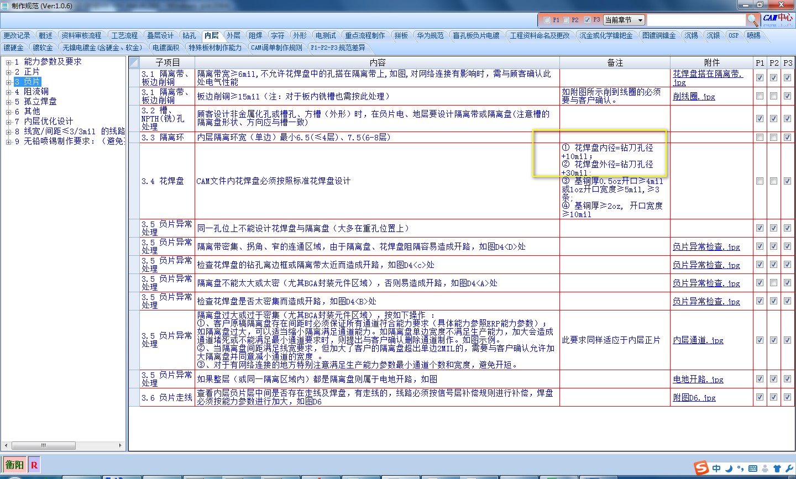Open 负片异常检查.jpg in 隔离带密集 row

(x=706, y=247)
